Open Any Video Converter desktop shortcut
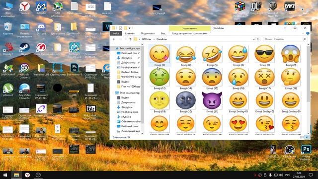The image size is (318, 179). pos(24,91)
